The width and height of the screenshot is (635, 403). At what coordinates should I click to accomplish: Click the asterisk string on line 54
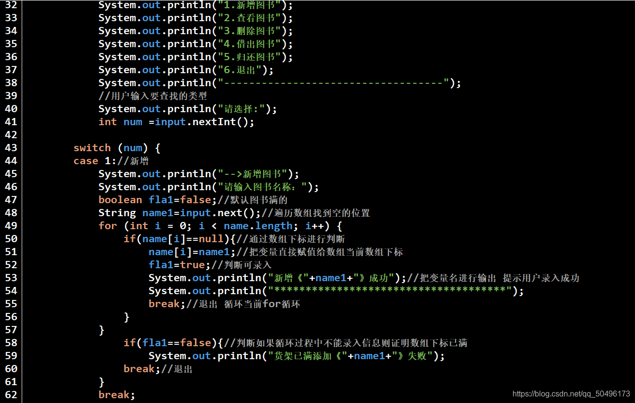[x=390, y=291]
